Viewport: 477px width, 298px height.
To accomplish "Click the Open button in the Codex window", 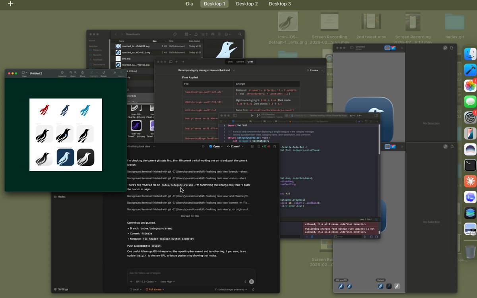I will click(x=215, y=146).
